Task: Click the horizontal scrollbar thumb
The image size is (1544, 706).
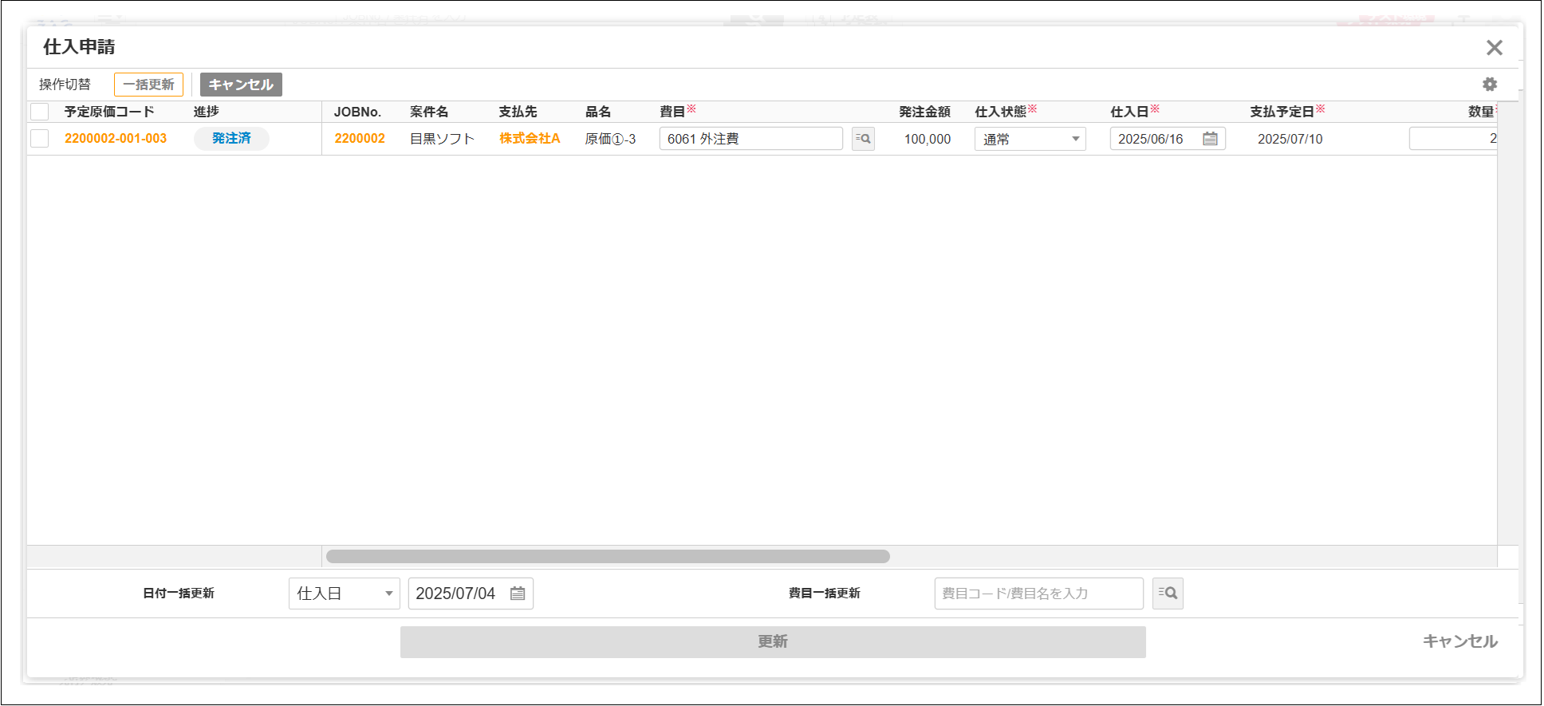Action: 608,557
